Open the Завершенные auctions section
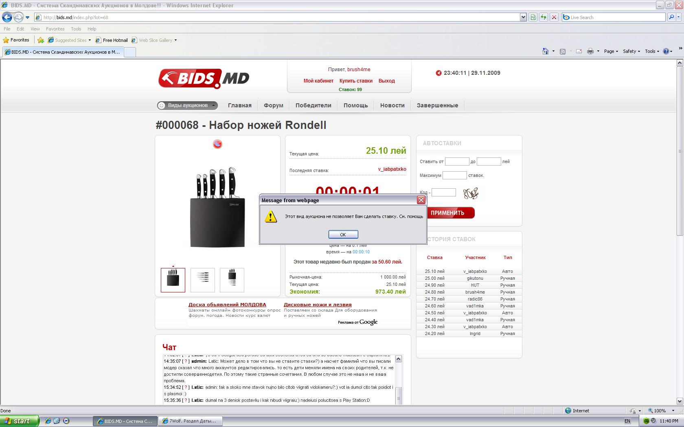 [x=437, y=105]
